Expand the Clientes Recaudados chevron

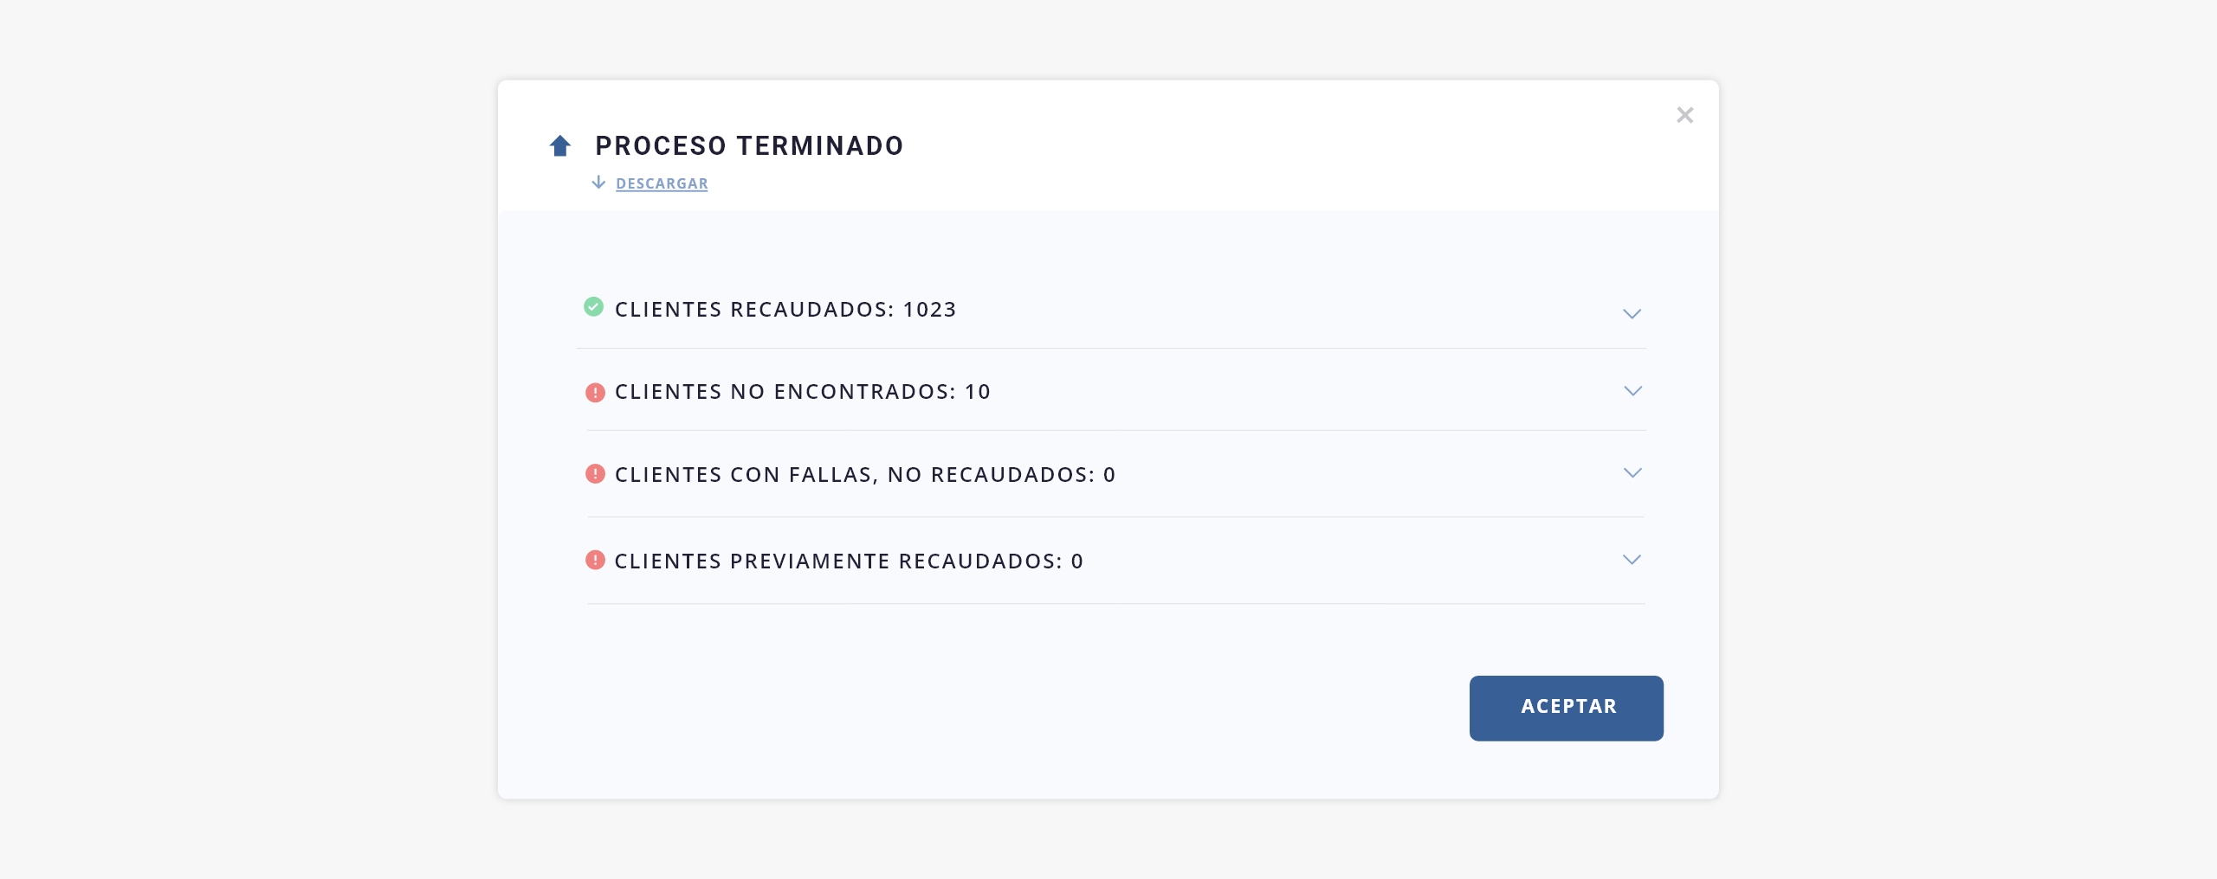click(x=1632, y=314)
